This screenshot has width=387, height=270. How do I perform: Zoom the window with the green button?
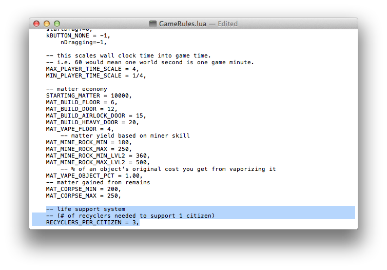[57, 24]
